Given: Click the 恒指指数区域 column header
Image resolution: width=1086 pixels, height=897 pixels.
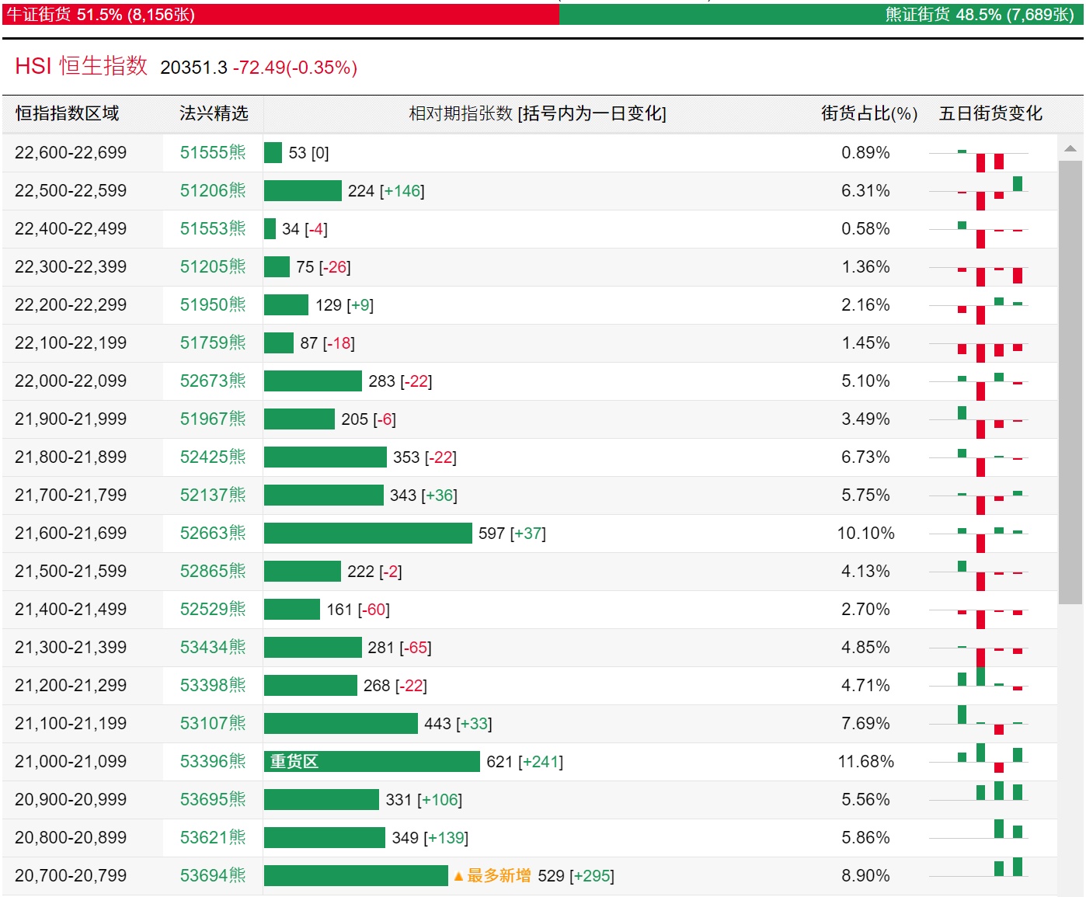Looking at the screenshot, I should 68,113.
